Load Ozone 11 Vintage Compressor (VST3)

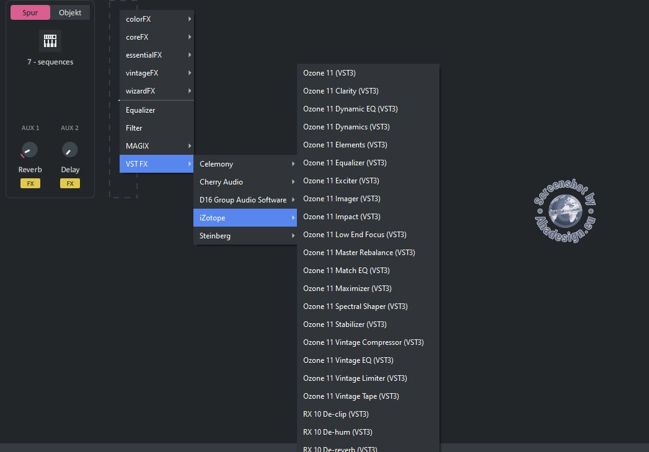368,342
